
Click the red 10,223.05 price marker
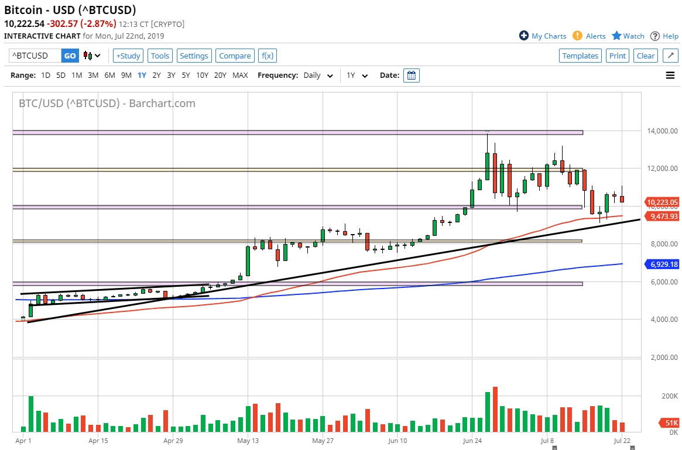click(661, 202)
